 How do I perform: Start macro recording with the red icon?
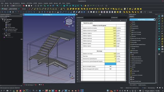24,6
